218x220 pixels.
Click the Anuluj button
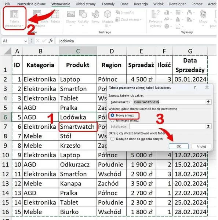[x=201, y=146]
